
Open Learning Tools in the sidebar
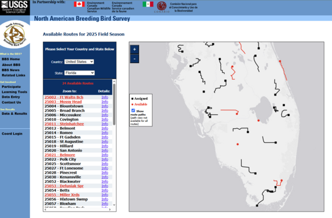point(15,92)
